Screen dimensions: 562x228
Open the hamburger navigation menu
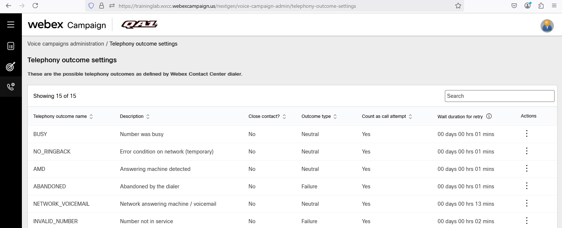point(11,24)
